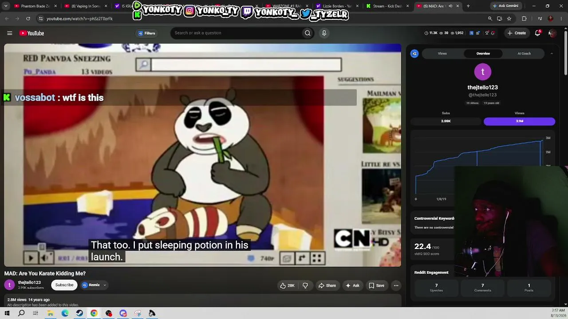The height and width of the screenshot is (319, 568).
Task: Launch Microsoft Edge from the taskbar
Action: tap(65, 313)
